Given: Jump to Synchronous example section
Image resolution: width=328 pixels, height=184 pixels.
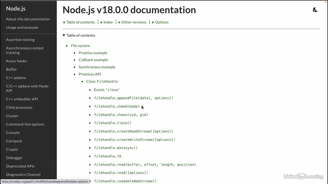Looking at the screenshot, I should pos(97,67).
